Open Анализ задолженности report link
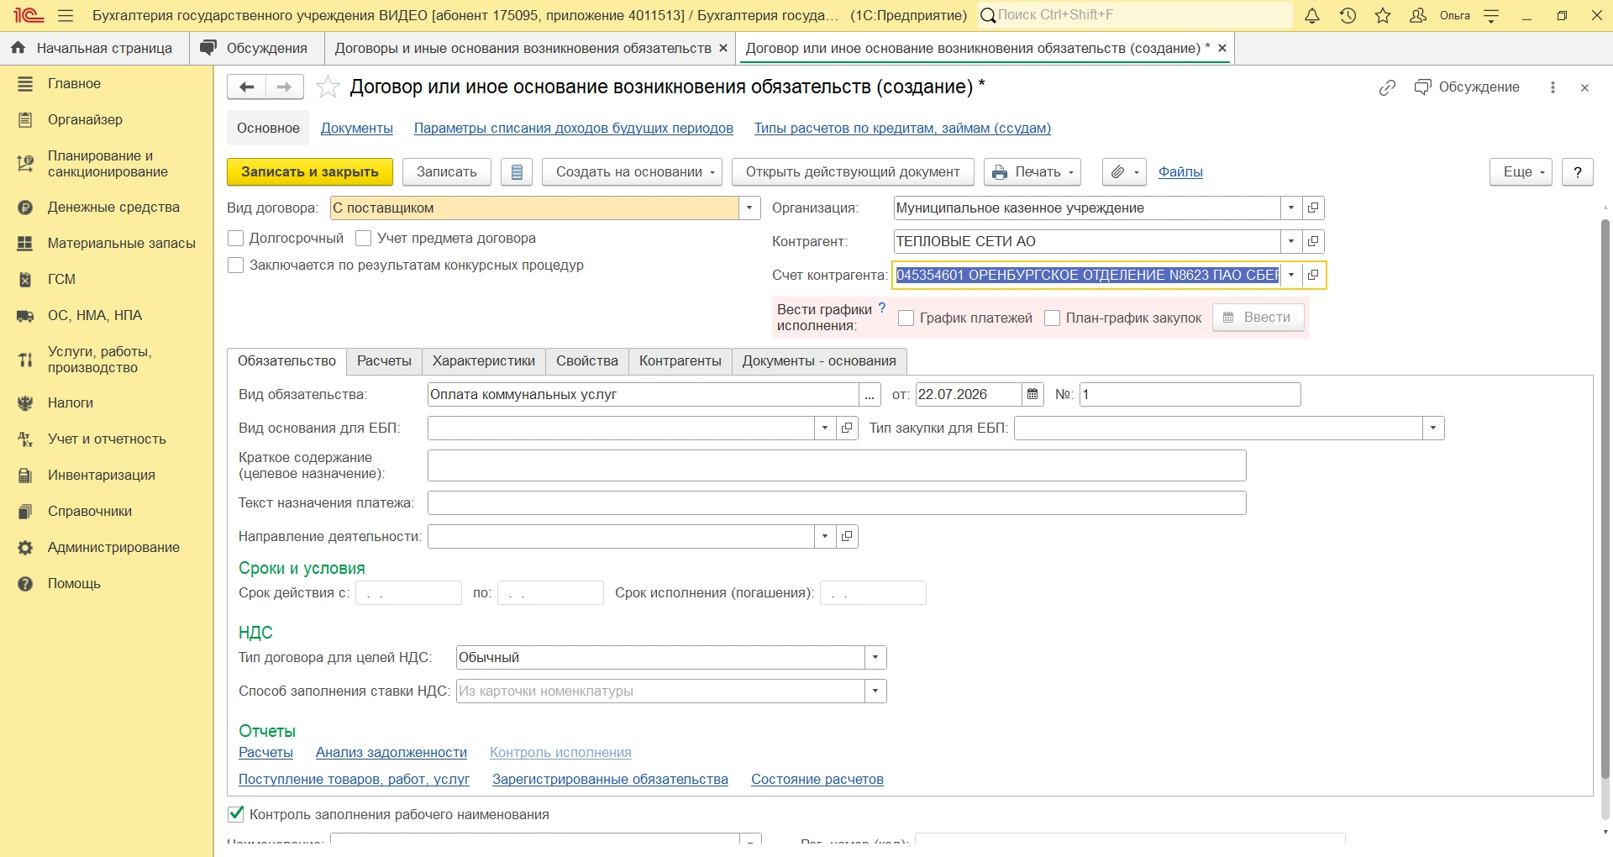This screenshot has height=857, width=1613. pos(391,753)
